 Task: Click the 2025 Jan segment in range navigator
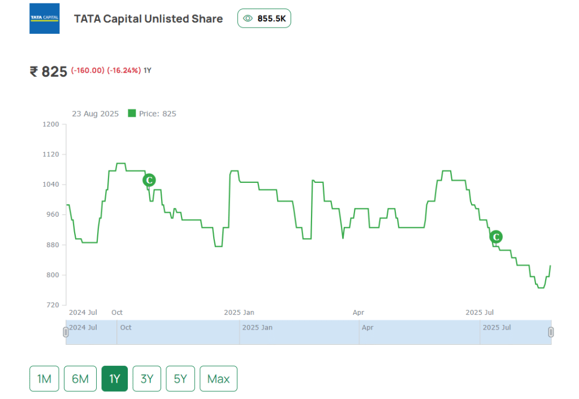tap(300, 332)
